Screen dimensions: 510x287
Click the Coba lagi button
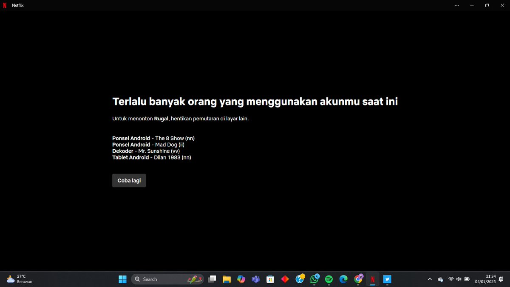coord(129,180)
